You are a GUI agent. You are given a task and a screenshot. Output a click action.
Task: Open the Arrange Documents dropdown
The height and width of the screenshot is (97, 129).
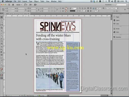point(35,5)
